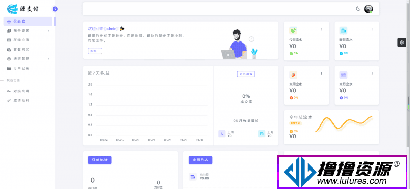Open 订单记录 order records page
The height and width of the screenshot is (189, 410).
click(x=28, y=68)
